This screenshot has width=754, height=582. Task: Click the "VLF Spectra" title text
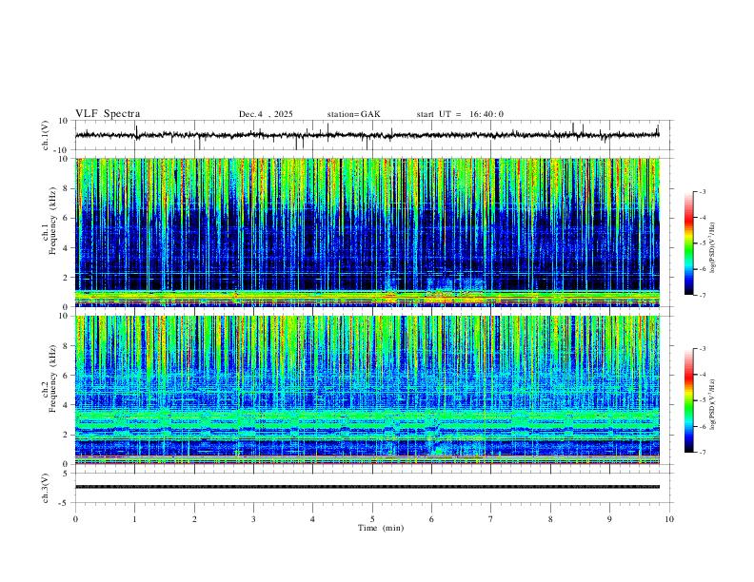pyautogui.click(x=108, y=114)
